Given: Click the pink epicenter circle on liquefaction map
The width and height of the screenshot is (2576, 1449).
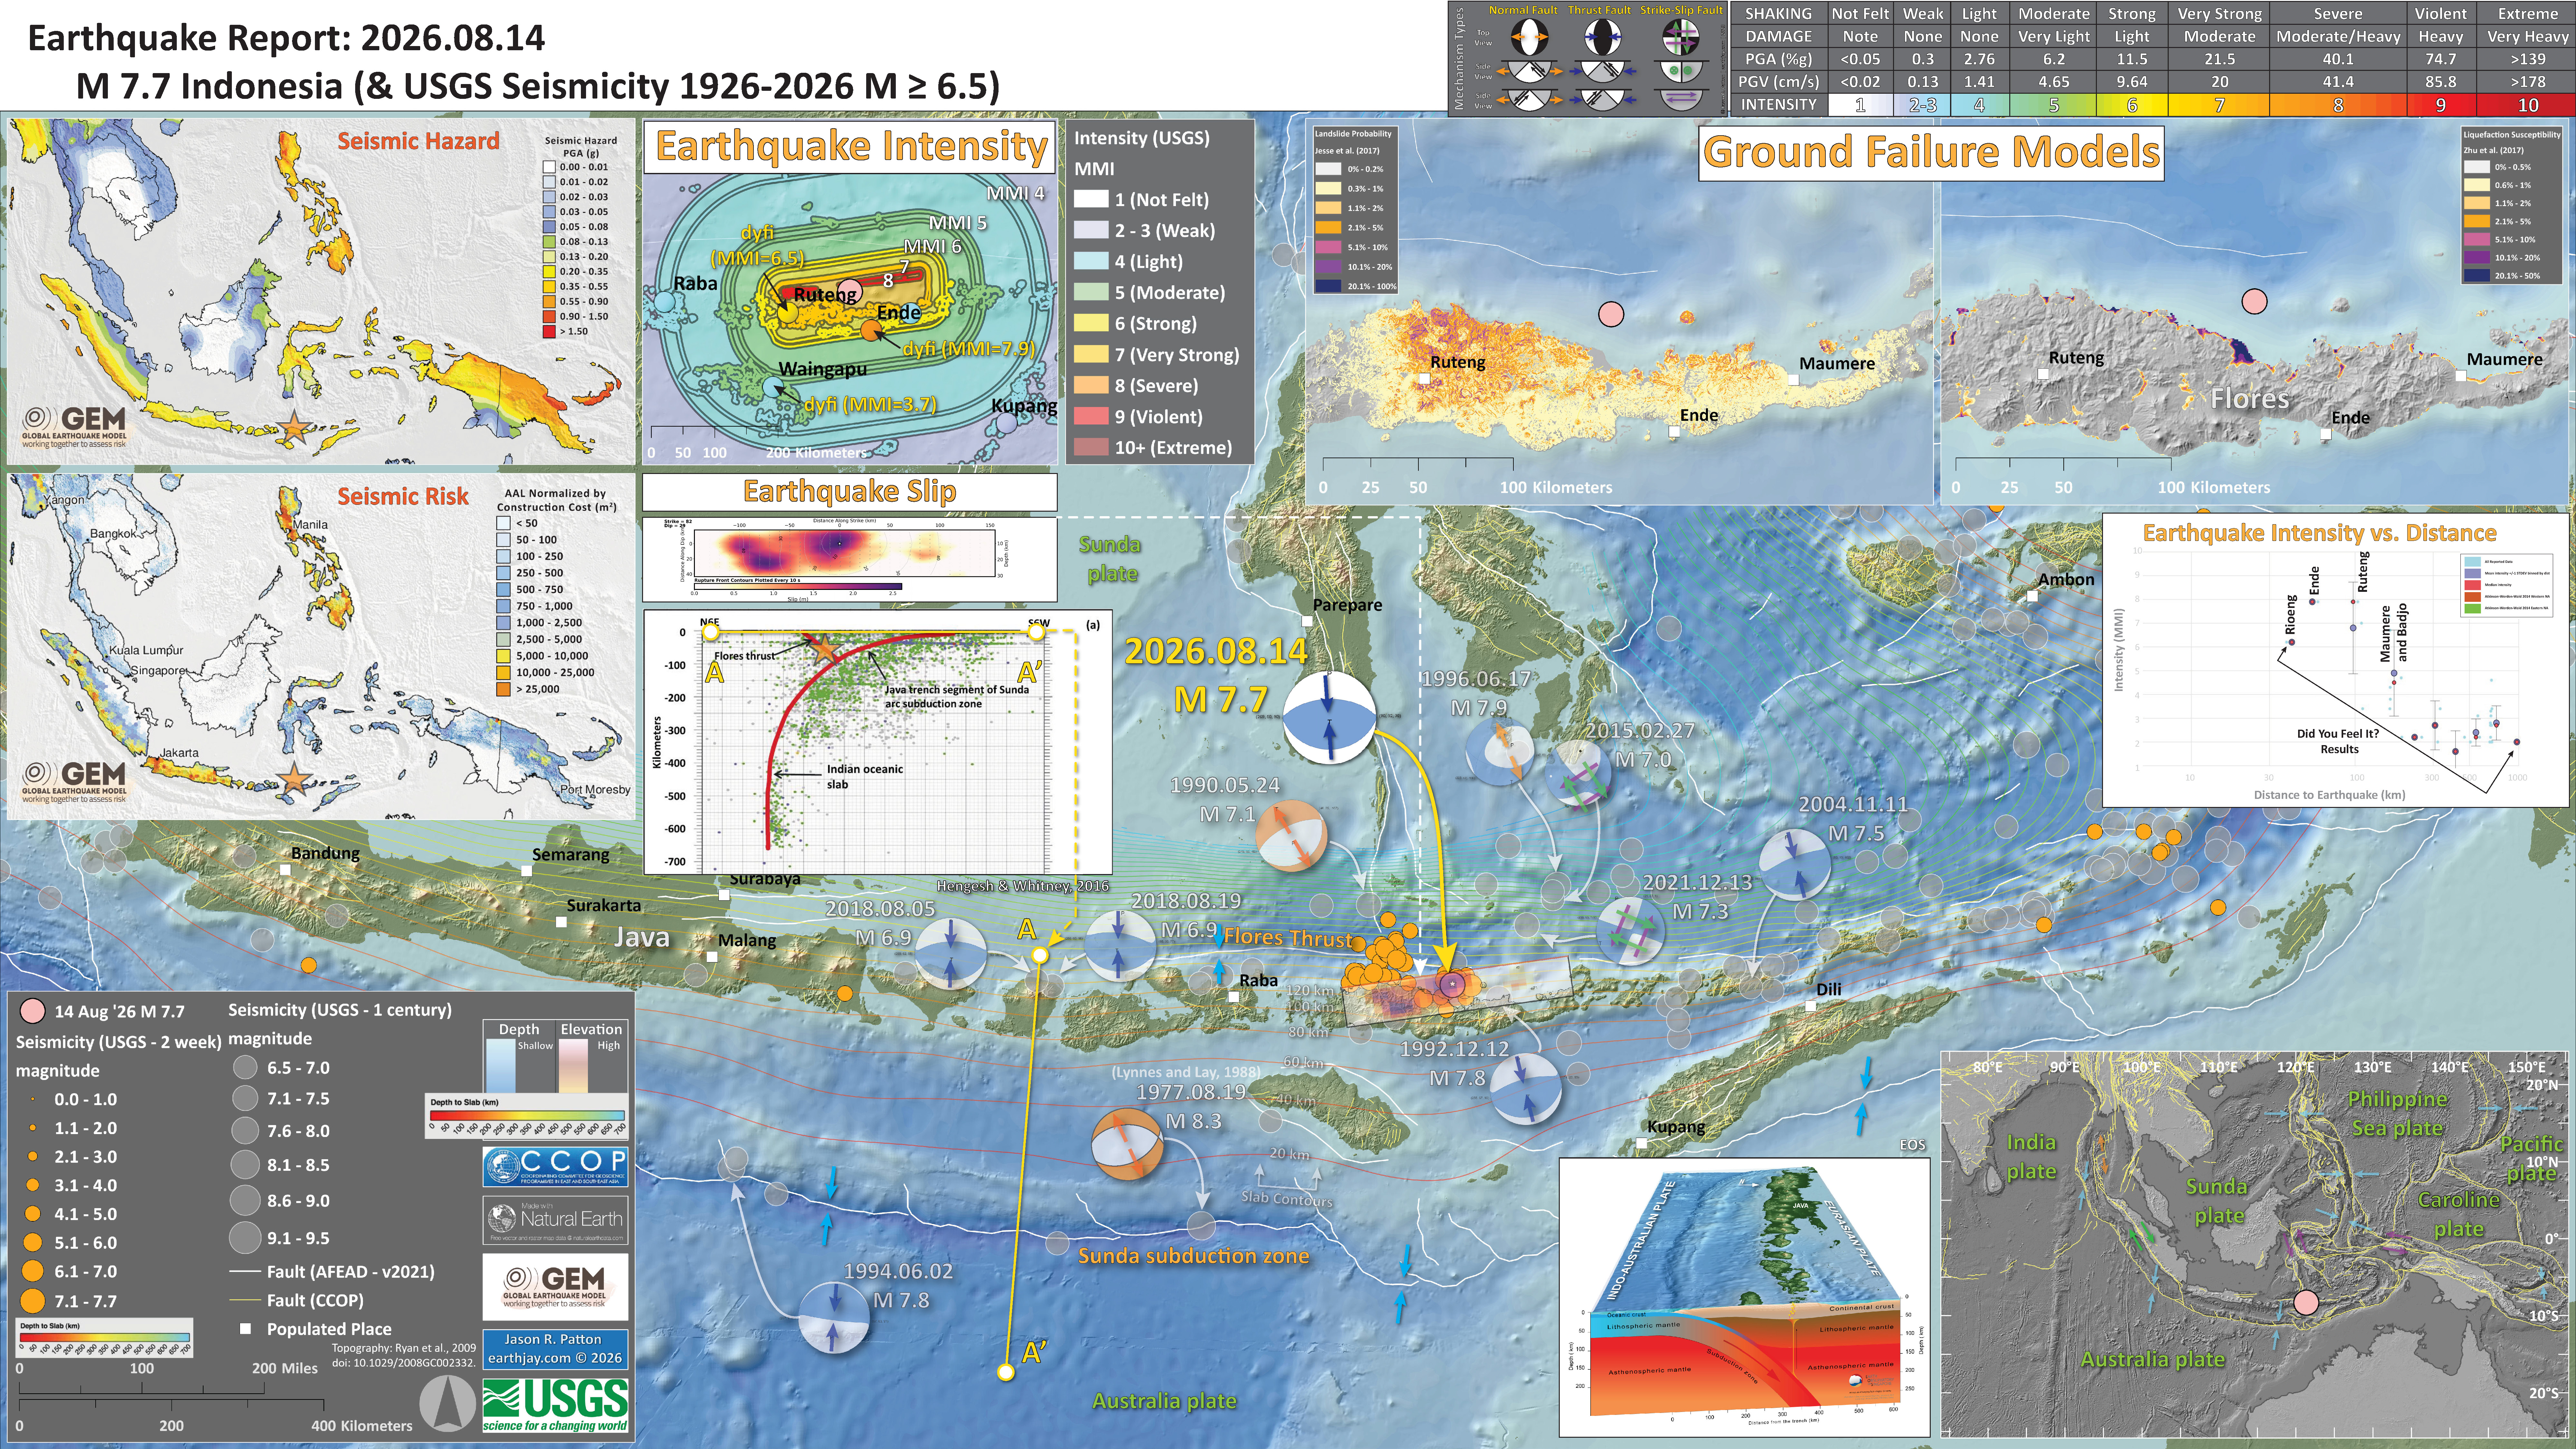Looking at the screenshot, I should tap(2254, 301).
